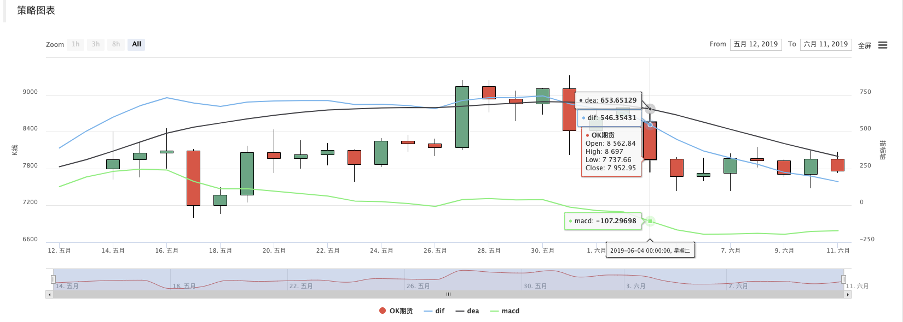Image resolution: width=903 pixels, height=322 pixels.
Task: Open the chart hamburger export menu
Action: coord(882,45)
